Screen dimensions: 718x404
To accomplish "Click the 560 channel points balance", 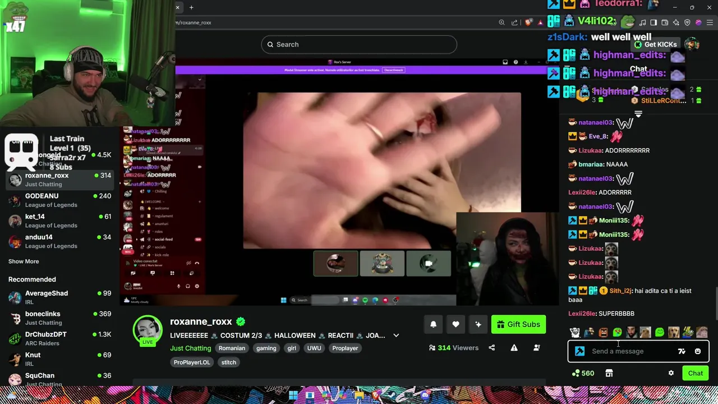I will tap(583, 373).
